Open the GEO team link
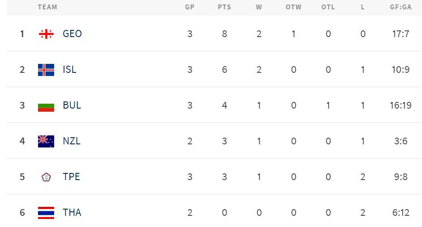 coord(72,34)
